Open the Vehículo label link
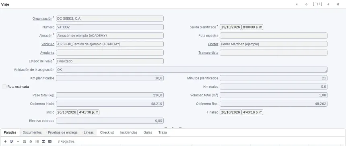The height and width of the screenshot is (146, 346). click(x=48, y=44)
